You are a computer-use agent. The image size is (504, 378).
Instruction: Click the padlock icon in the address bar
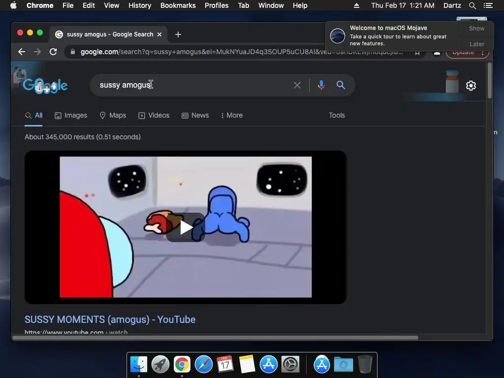[x=73, y=52]
